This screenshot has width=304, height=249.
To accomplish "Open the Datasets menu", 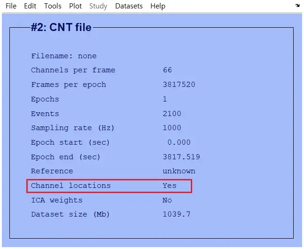I will [129, 6].
